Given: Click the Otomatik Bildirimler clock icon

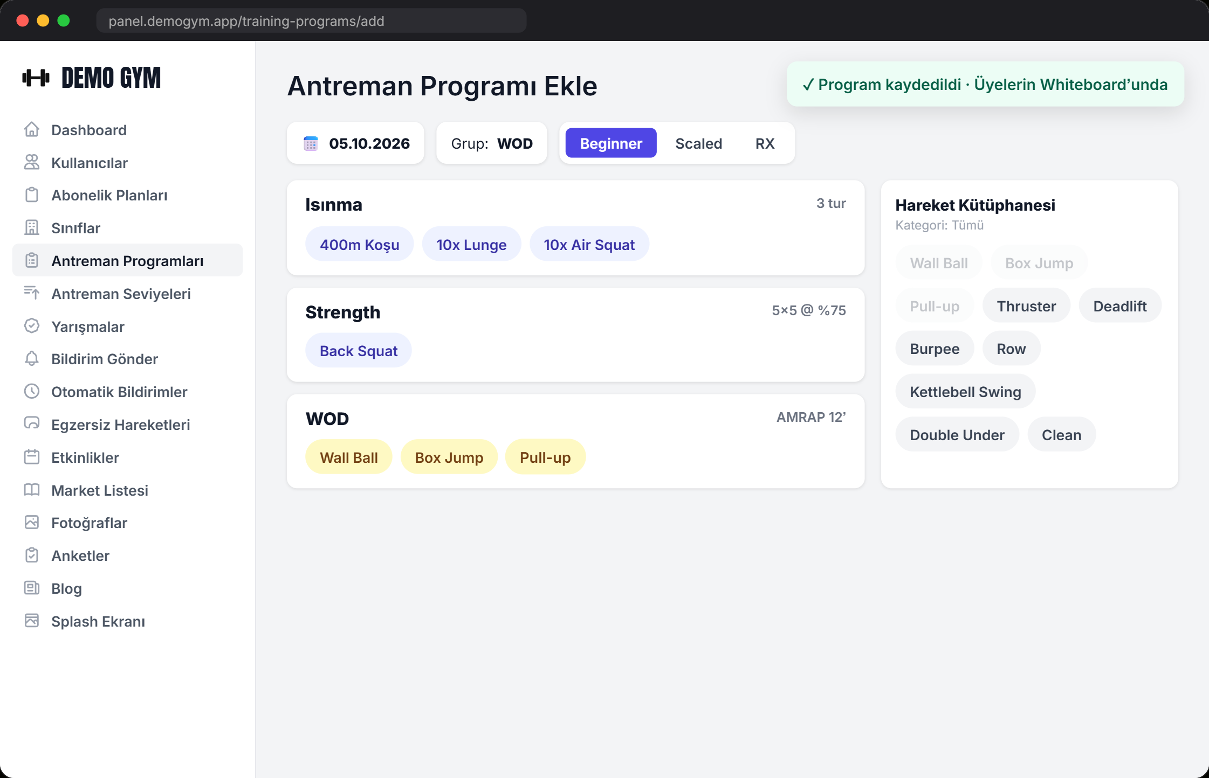Looking at the screenshot, I should [32, 392].
